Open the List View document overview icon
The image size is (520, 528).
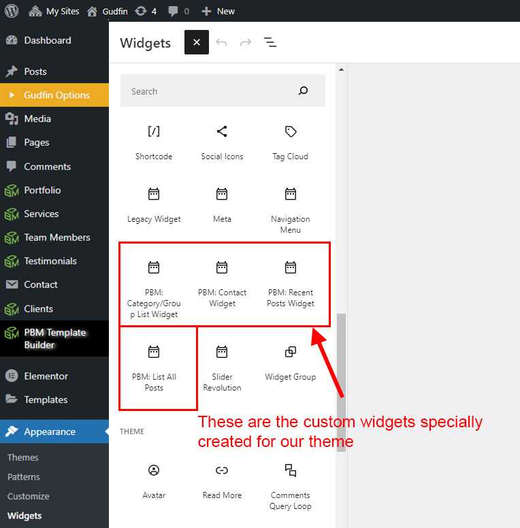pos(270,43)
